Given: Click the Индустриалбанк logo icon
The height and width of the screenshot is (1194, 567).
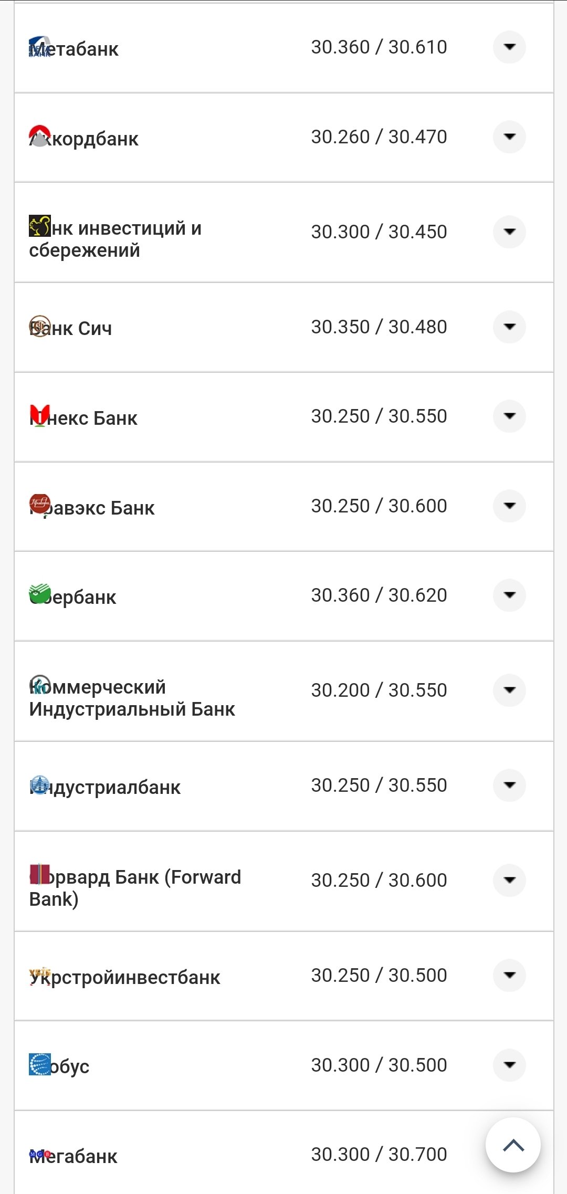Looking at the screenshot, I should 40,785.
